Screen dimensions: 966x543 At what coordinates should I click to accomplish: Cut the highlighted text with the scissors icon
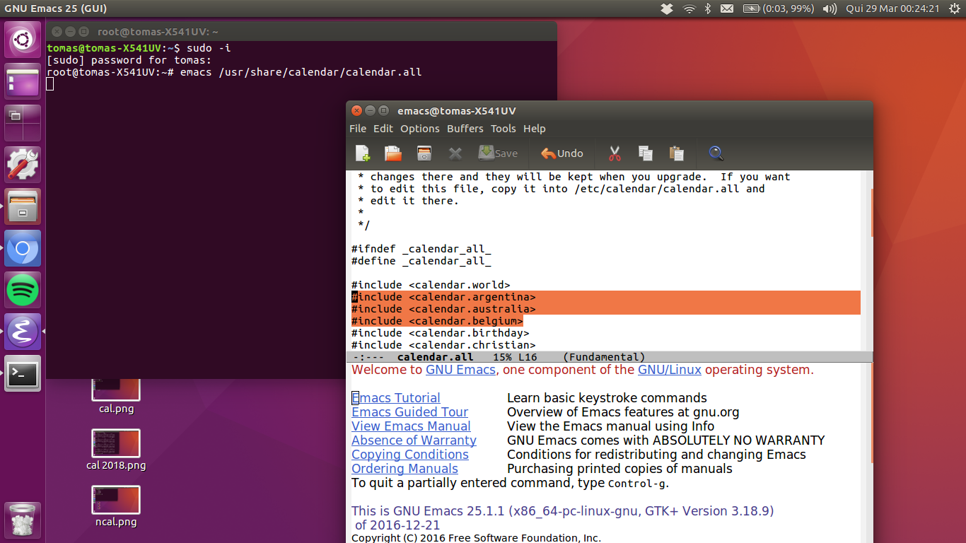pyautogui.click(x=614, y=153)
